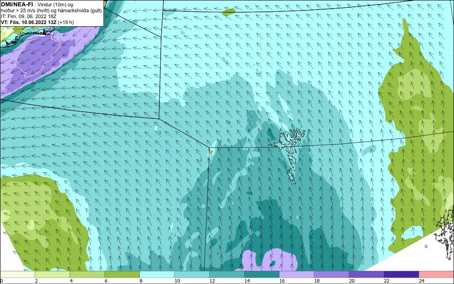The width and height of the screenshot is (454, 284).
Task: Click the 20–22 m/s violet legend swatch
Action: pyautogui.click(x=366, y=274)
